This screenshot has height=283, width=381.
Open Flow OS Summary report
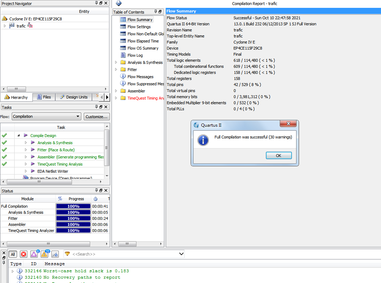(143, 48)
